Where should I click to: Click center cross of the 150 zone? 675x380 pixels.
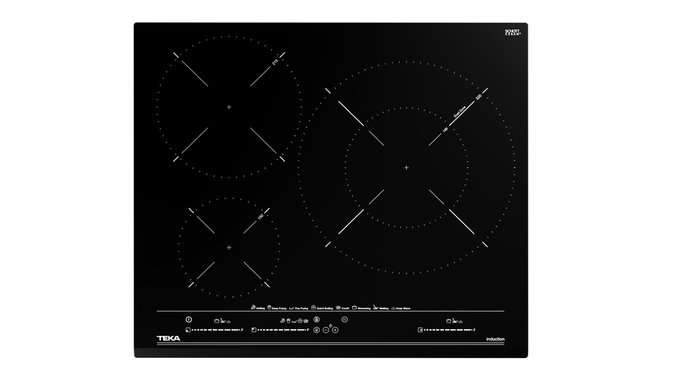pyautogui.click(x=229, y=248)
